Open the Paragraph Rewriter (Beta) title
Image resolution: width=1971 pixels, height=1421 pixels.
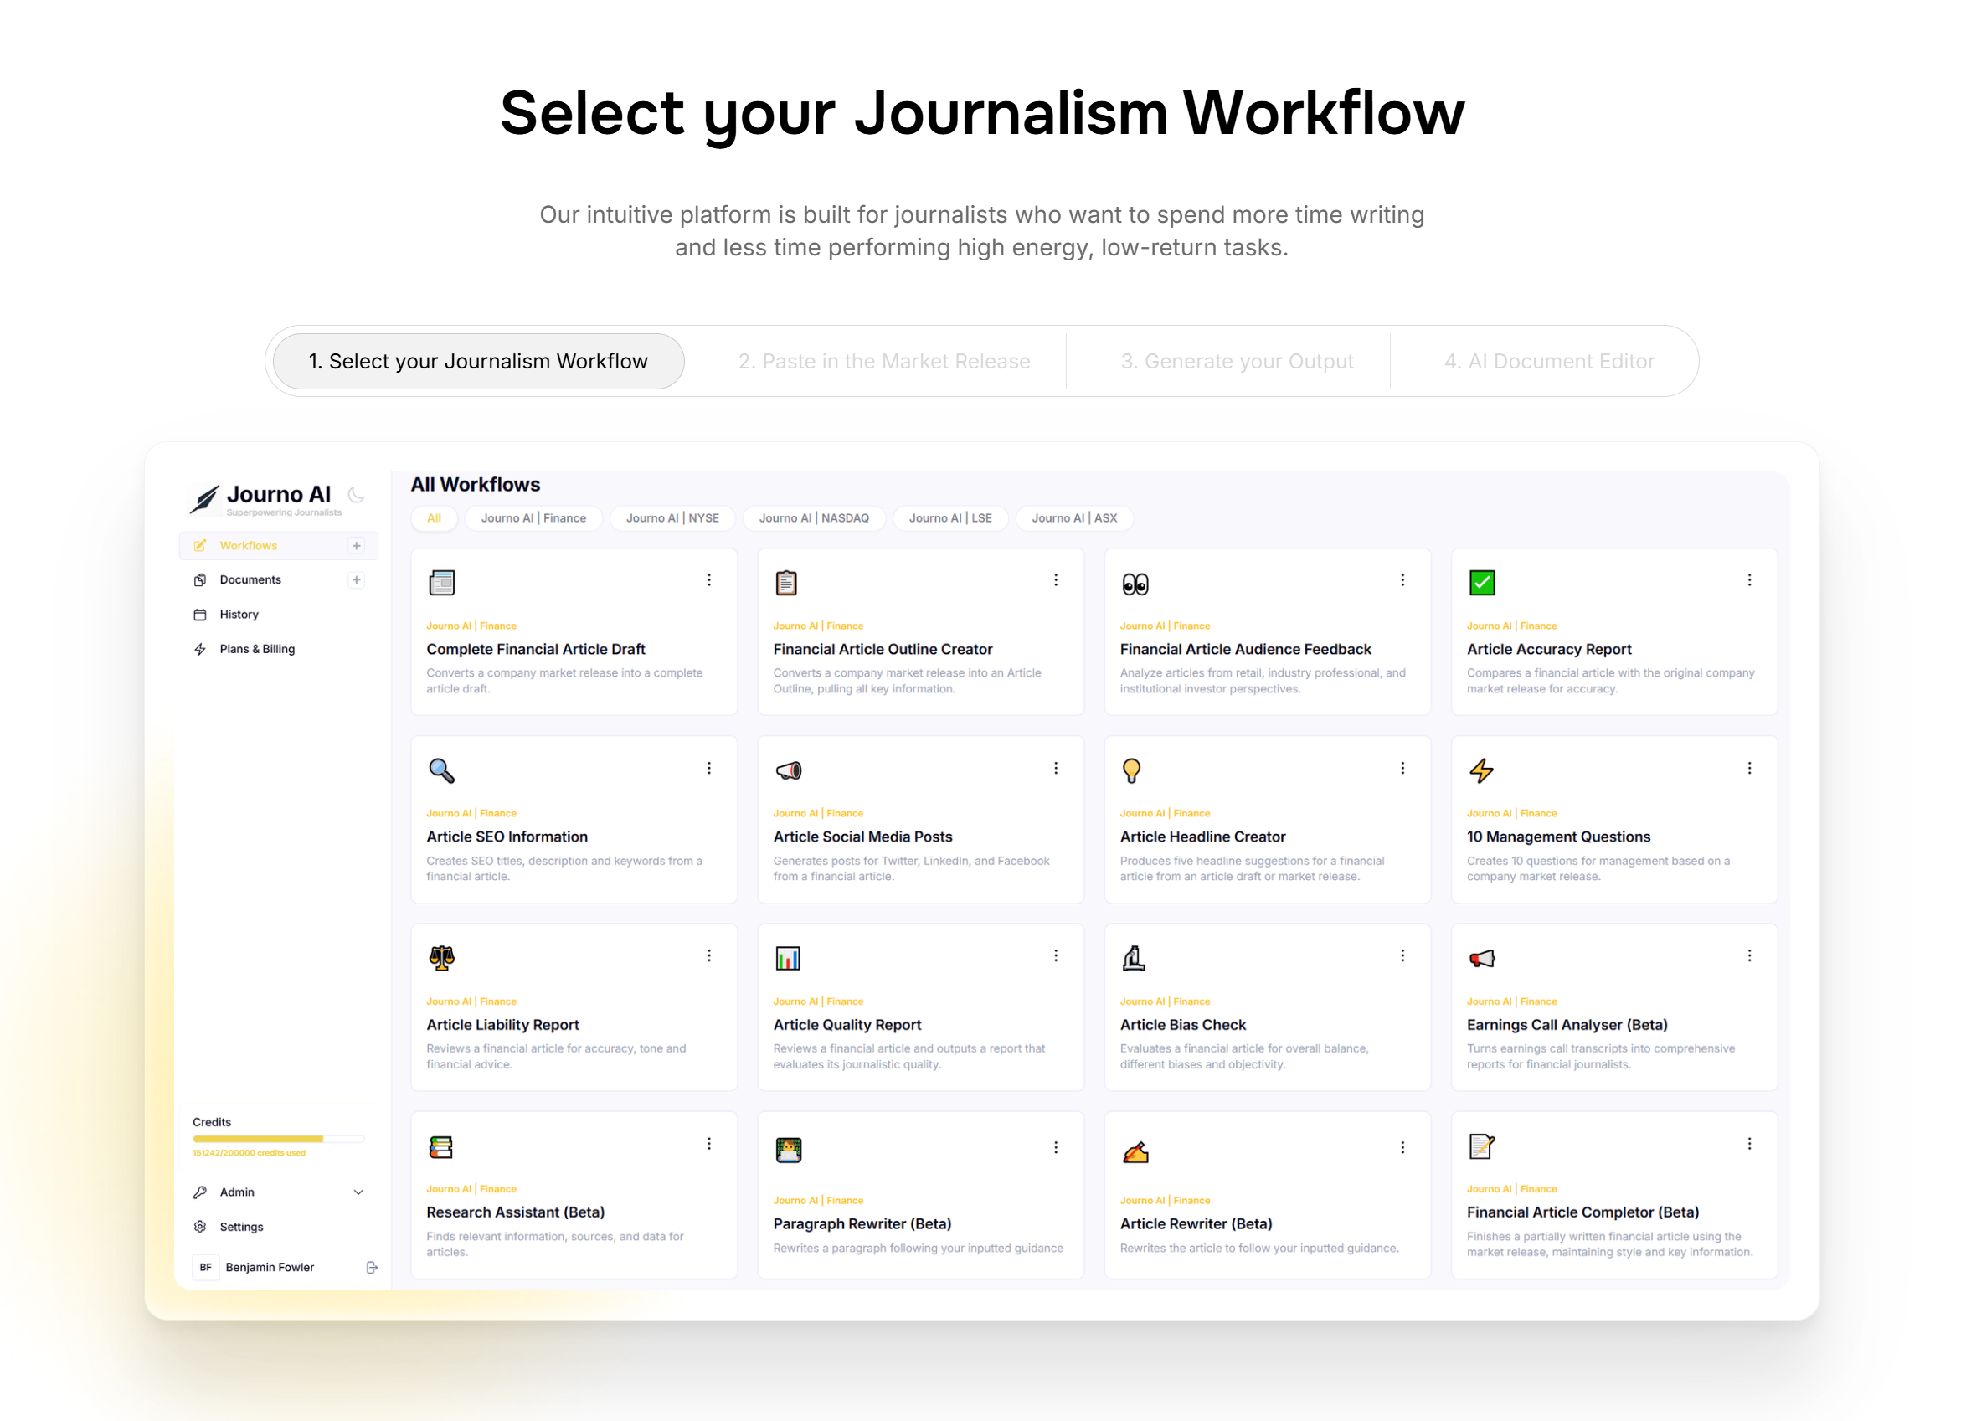pos(862,1223)
